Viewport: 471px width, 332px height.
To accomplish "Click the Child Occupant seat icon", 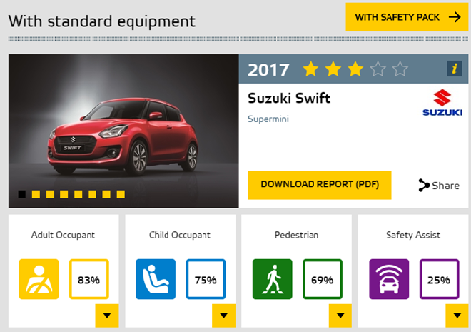I will pyautogui.click(x=156, y=279).
